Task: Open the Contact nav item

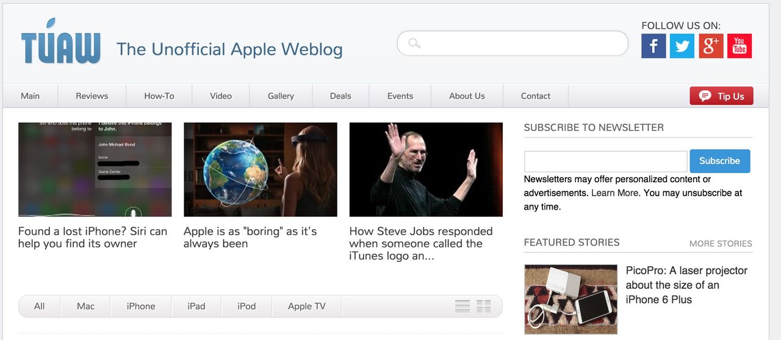Action: [536, 96]
